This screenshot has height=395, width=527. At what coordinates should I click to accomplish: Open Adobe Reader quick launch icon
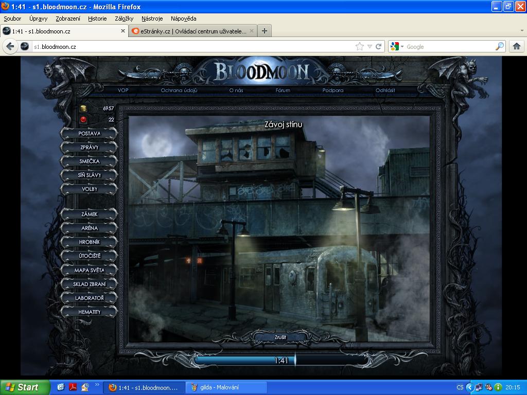click(x=73, y=387)
